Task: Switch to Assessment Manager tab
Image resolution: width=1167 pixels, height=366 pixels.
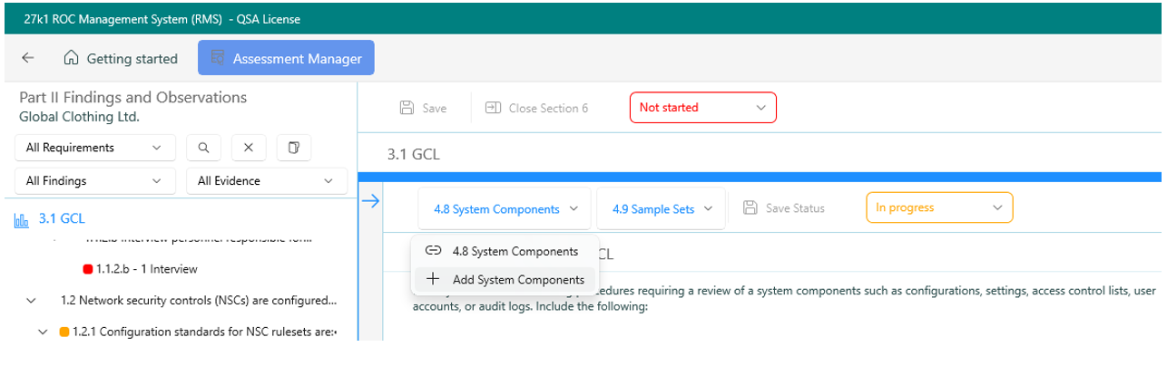Action: point(286,58)
